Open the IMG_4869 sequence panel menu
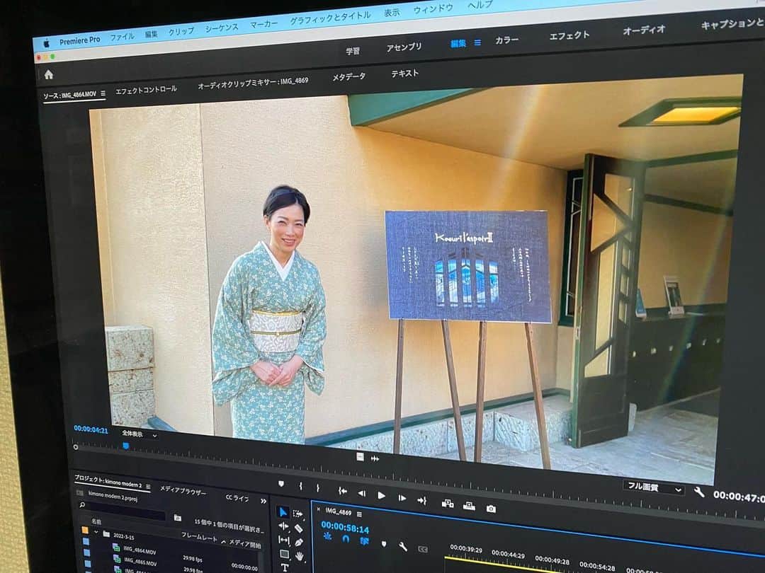Screen dimensions: 765x573 click(359, 514)
